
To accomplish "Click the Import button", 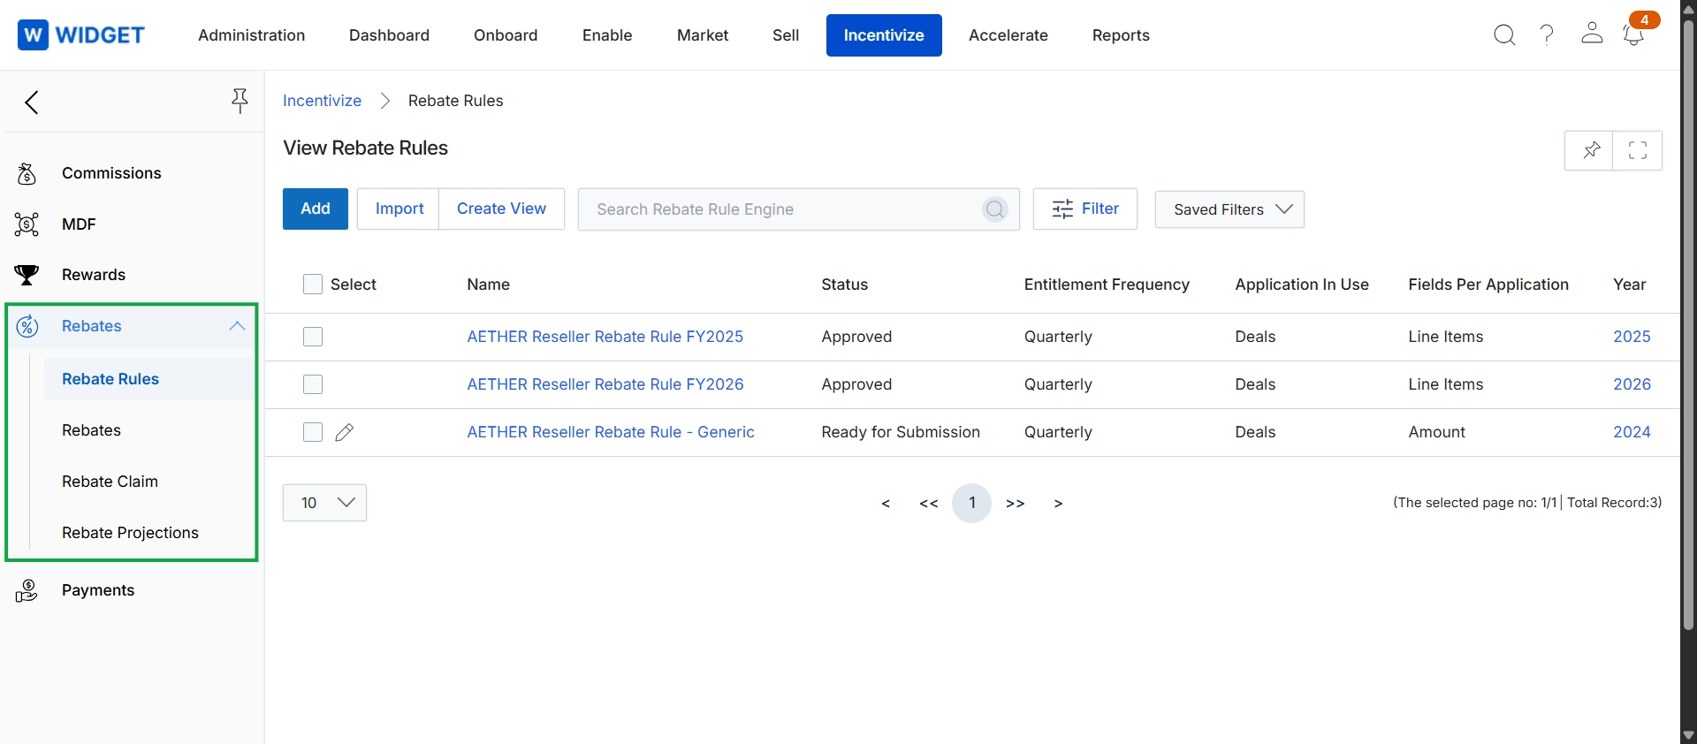I will point(399,209).
